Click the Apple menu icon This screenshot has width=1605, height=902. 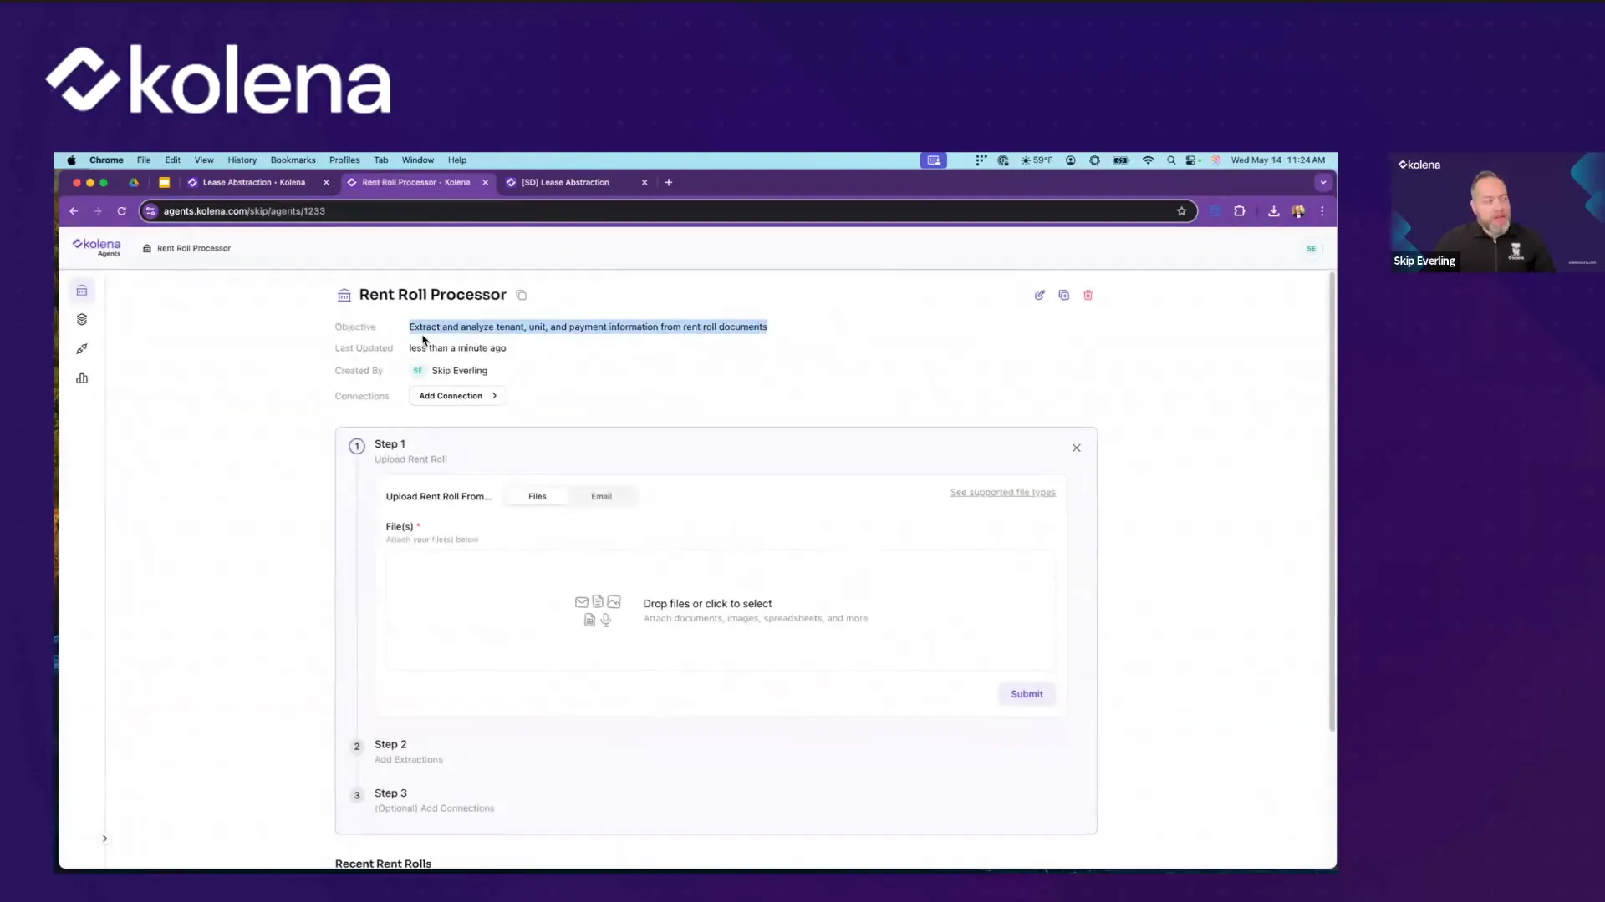pos(72,160)
